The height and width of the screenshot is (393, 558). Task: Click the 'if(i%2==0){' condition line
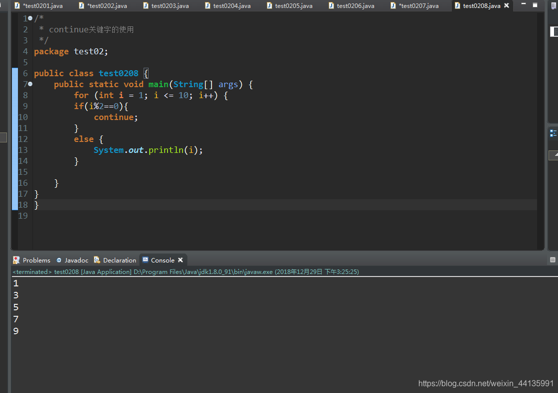101,106
